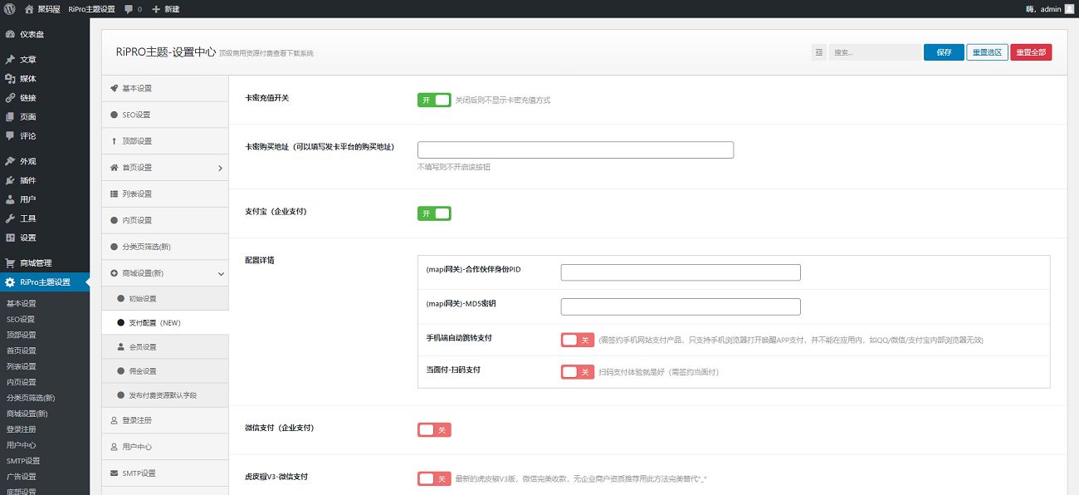The width and height of the screenshot is (1079, 495).
Task: Click the expand-all list icon beside search
Action: [x=819, y=52]
